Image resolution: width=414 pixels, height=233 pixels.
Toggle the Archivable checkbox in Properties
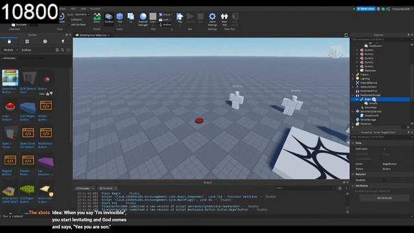click(x=384, y=149)
